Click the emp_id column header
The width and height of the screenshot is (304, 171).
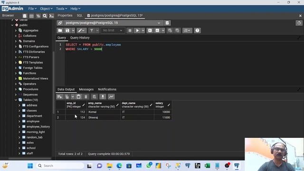pyautogui.click(x=76, y=105)
